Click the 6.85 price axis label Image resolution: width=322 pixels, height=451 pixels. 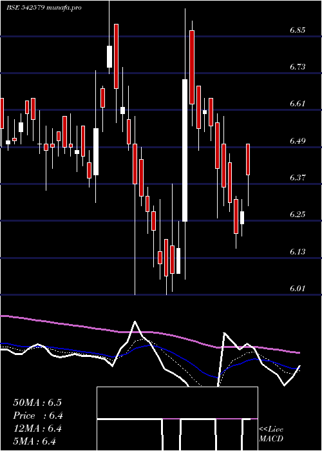[298, 30]
